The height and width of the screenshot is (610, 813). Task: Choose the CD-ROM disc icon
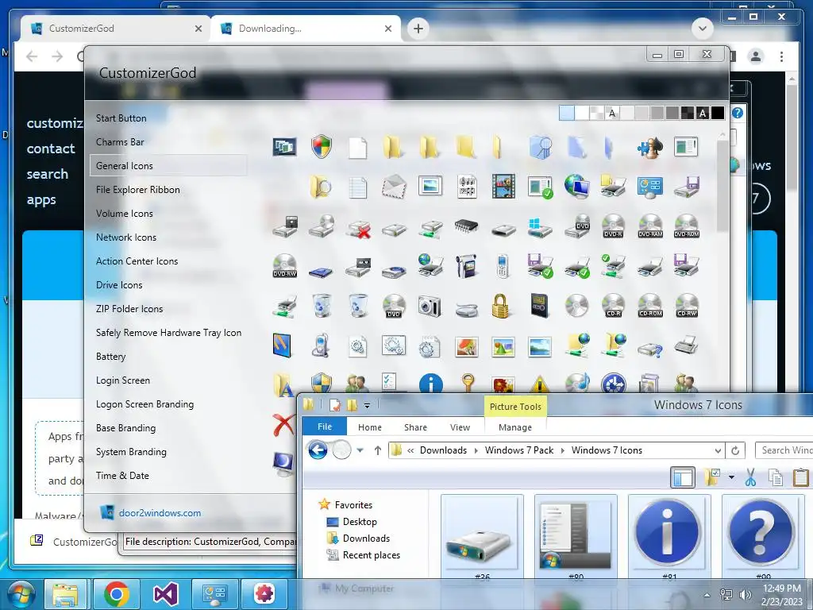650,306
